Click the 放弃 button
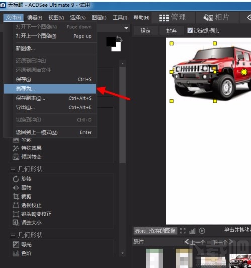 point(172,31)
